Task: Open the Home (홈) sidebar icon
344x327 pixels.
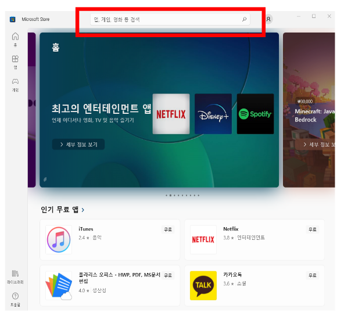Action: pos(15,39)
